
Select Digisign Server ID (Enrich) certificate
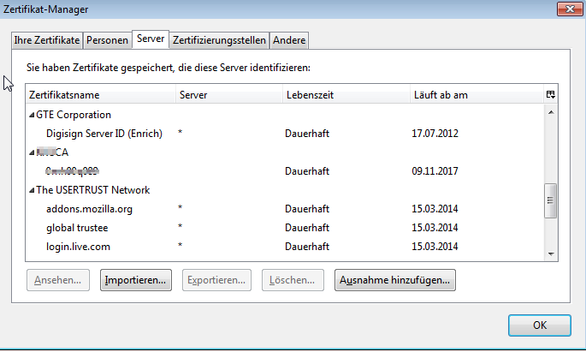(104, 134)
